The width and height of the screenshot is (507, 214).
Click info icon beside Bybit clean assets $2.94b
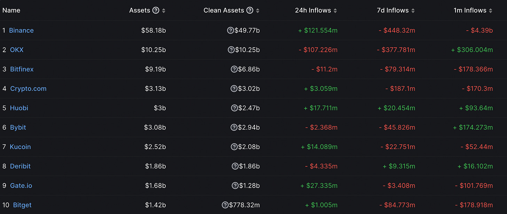(234, 127)
